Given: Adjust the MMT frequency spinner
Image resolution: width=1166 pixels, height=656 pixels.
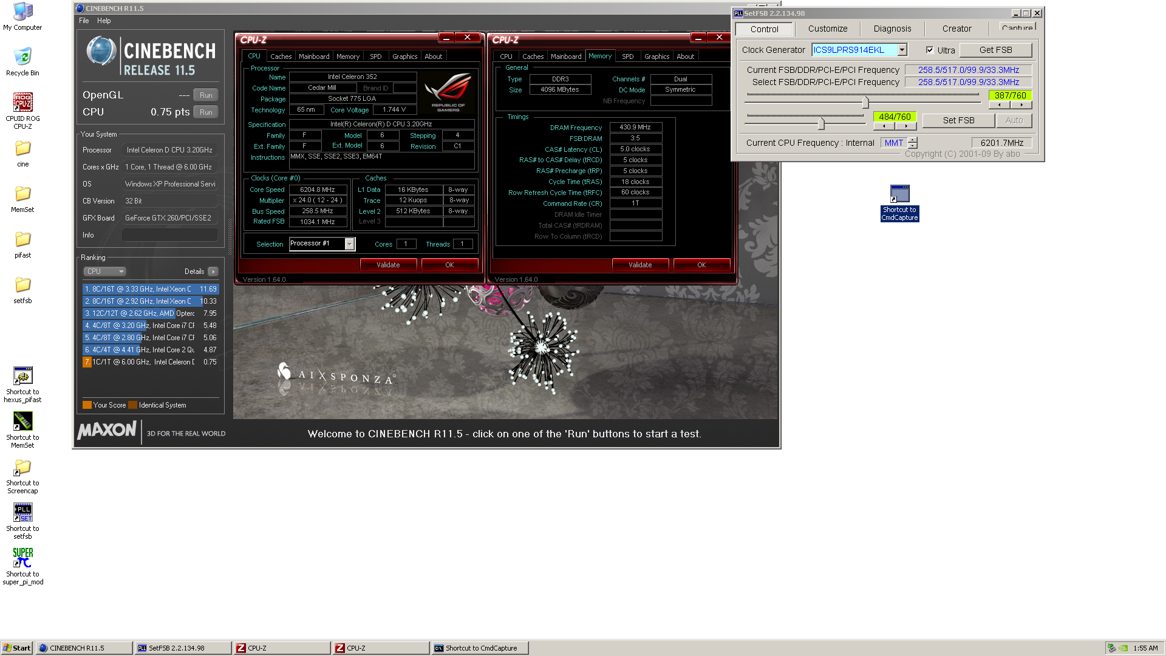Looking at the screenshot, I should click(x=913, y=143).
